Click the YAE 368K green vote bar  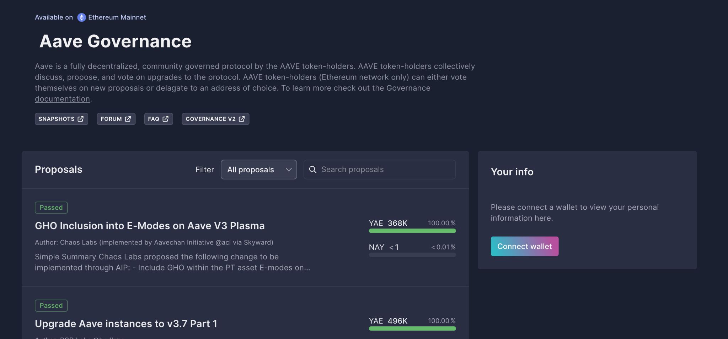click(412, 231)
